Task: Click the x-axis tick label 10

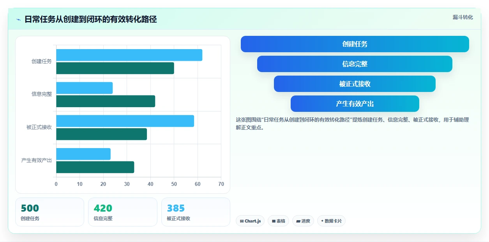Action: click(79, 184)
